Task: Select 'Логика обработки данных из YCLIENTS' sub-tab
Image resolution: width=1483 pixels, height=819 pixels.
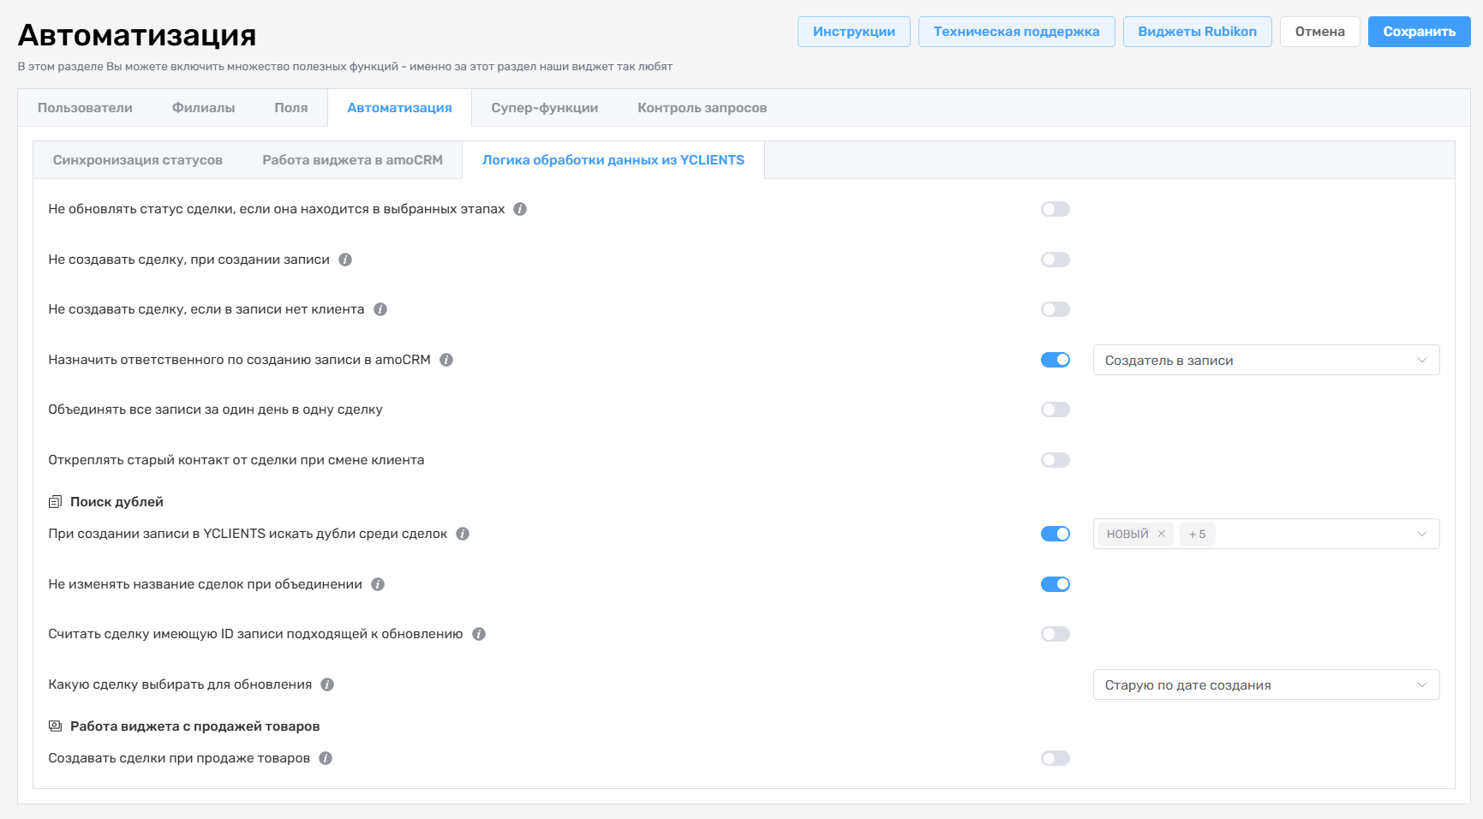Action: pos(613,160)
